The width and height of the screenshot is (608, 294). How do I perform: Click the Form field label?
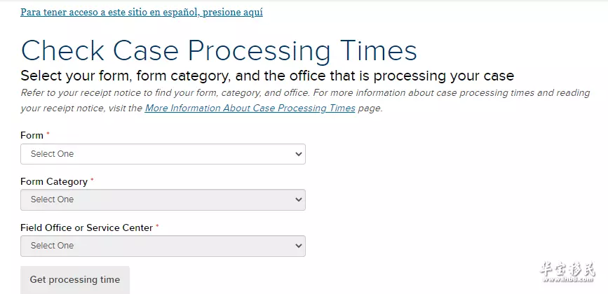point(32,135)
